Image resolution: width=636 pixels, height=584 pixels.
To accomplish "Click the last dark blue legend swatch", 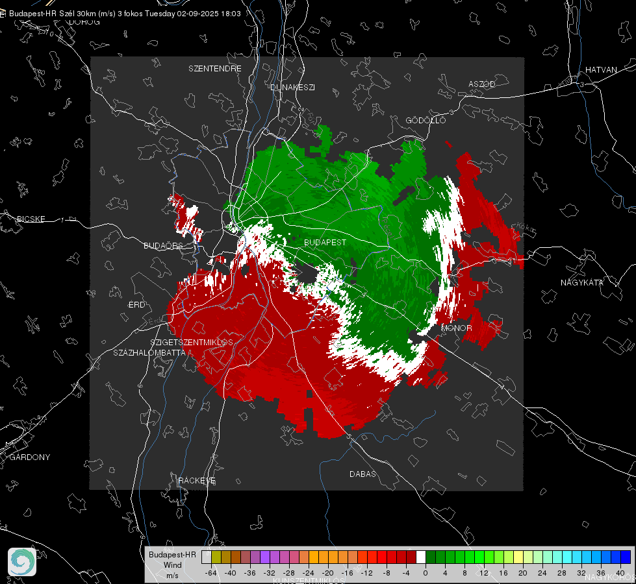I will coord(626,557).
